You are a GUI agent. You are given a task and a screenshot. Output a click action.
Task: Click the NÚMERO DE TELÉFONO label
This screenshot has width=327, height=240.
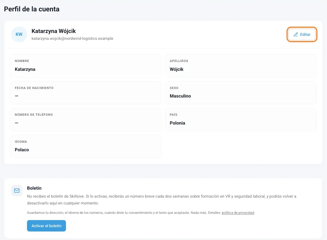tap(34, 115)
